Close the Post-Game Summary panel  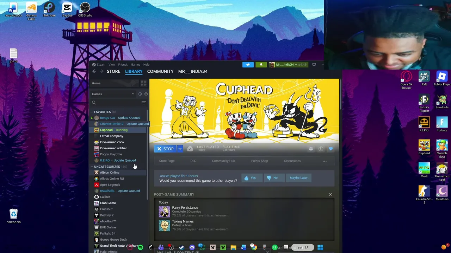point(330,194)
